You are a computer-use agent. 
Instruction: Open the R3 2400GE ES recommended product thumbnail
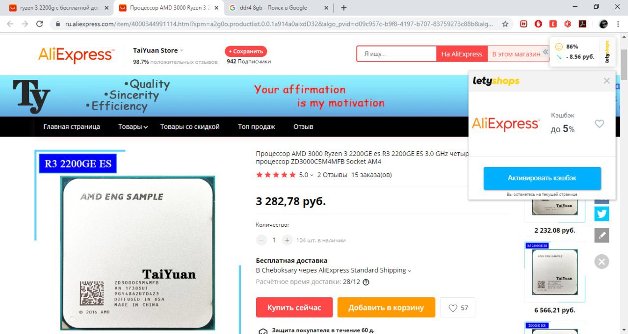[x=554, y=272]
